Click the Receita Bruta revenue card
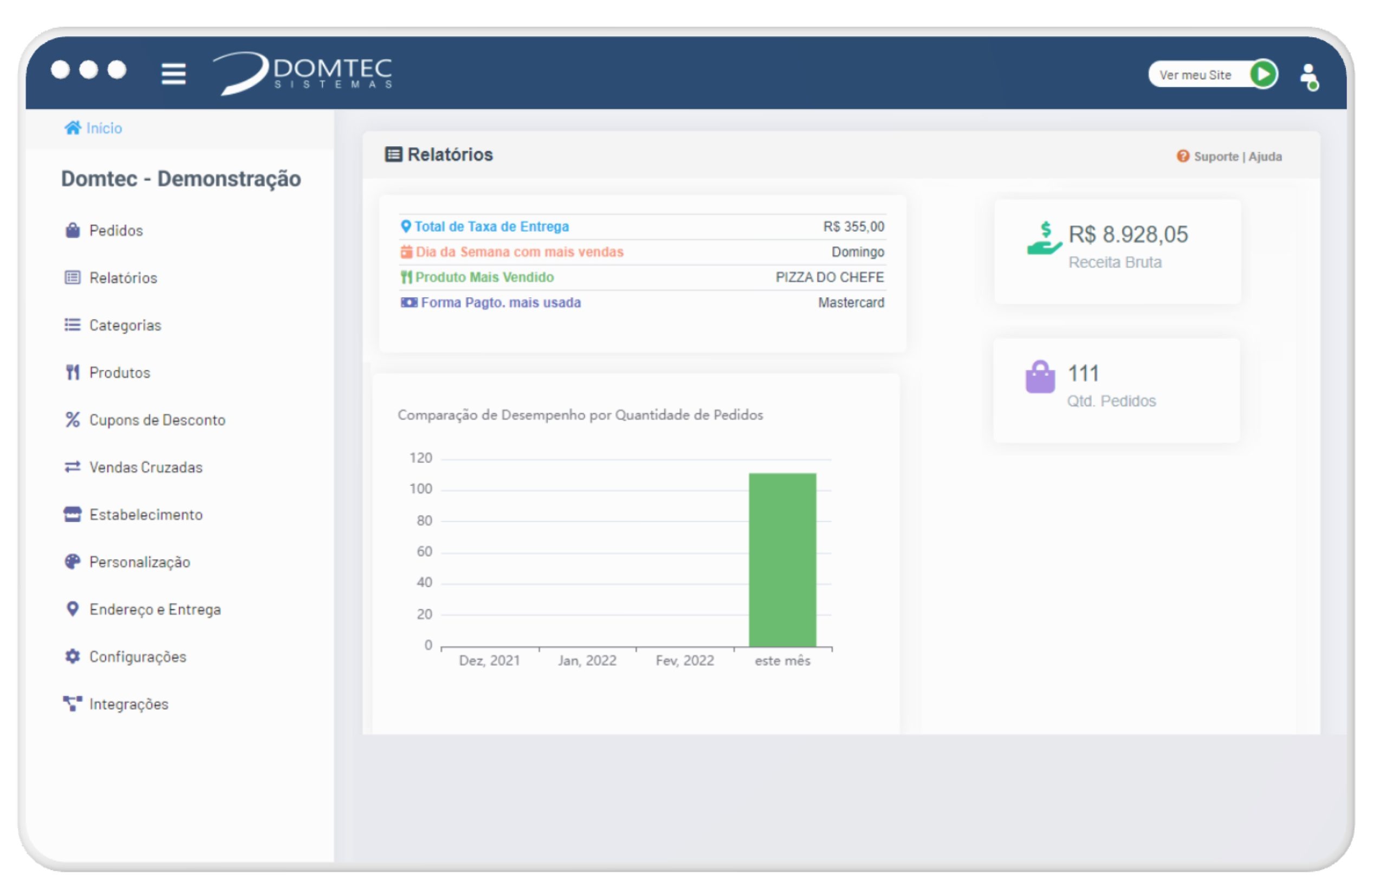1387x893 pixels. point(1117,251)
